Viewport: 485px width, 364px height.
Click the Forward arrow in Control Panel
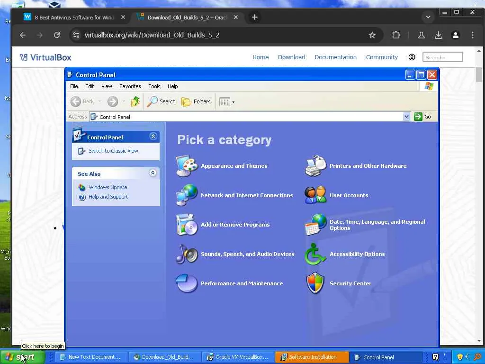(x=113, y=101)
